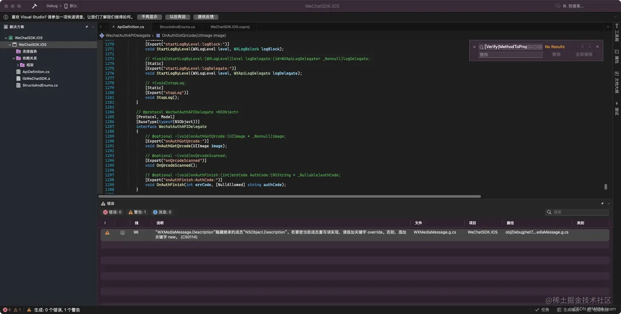Close the find and replace bar
The height and width of the screenshot is (314, 621).
[597, 46]
